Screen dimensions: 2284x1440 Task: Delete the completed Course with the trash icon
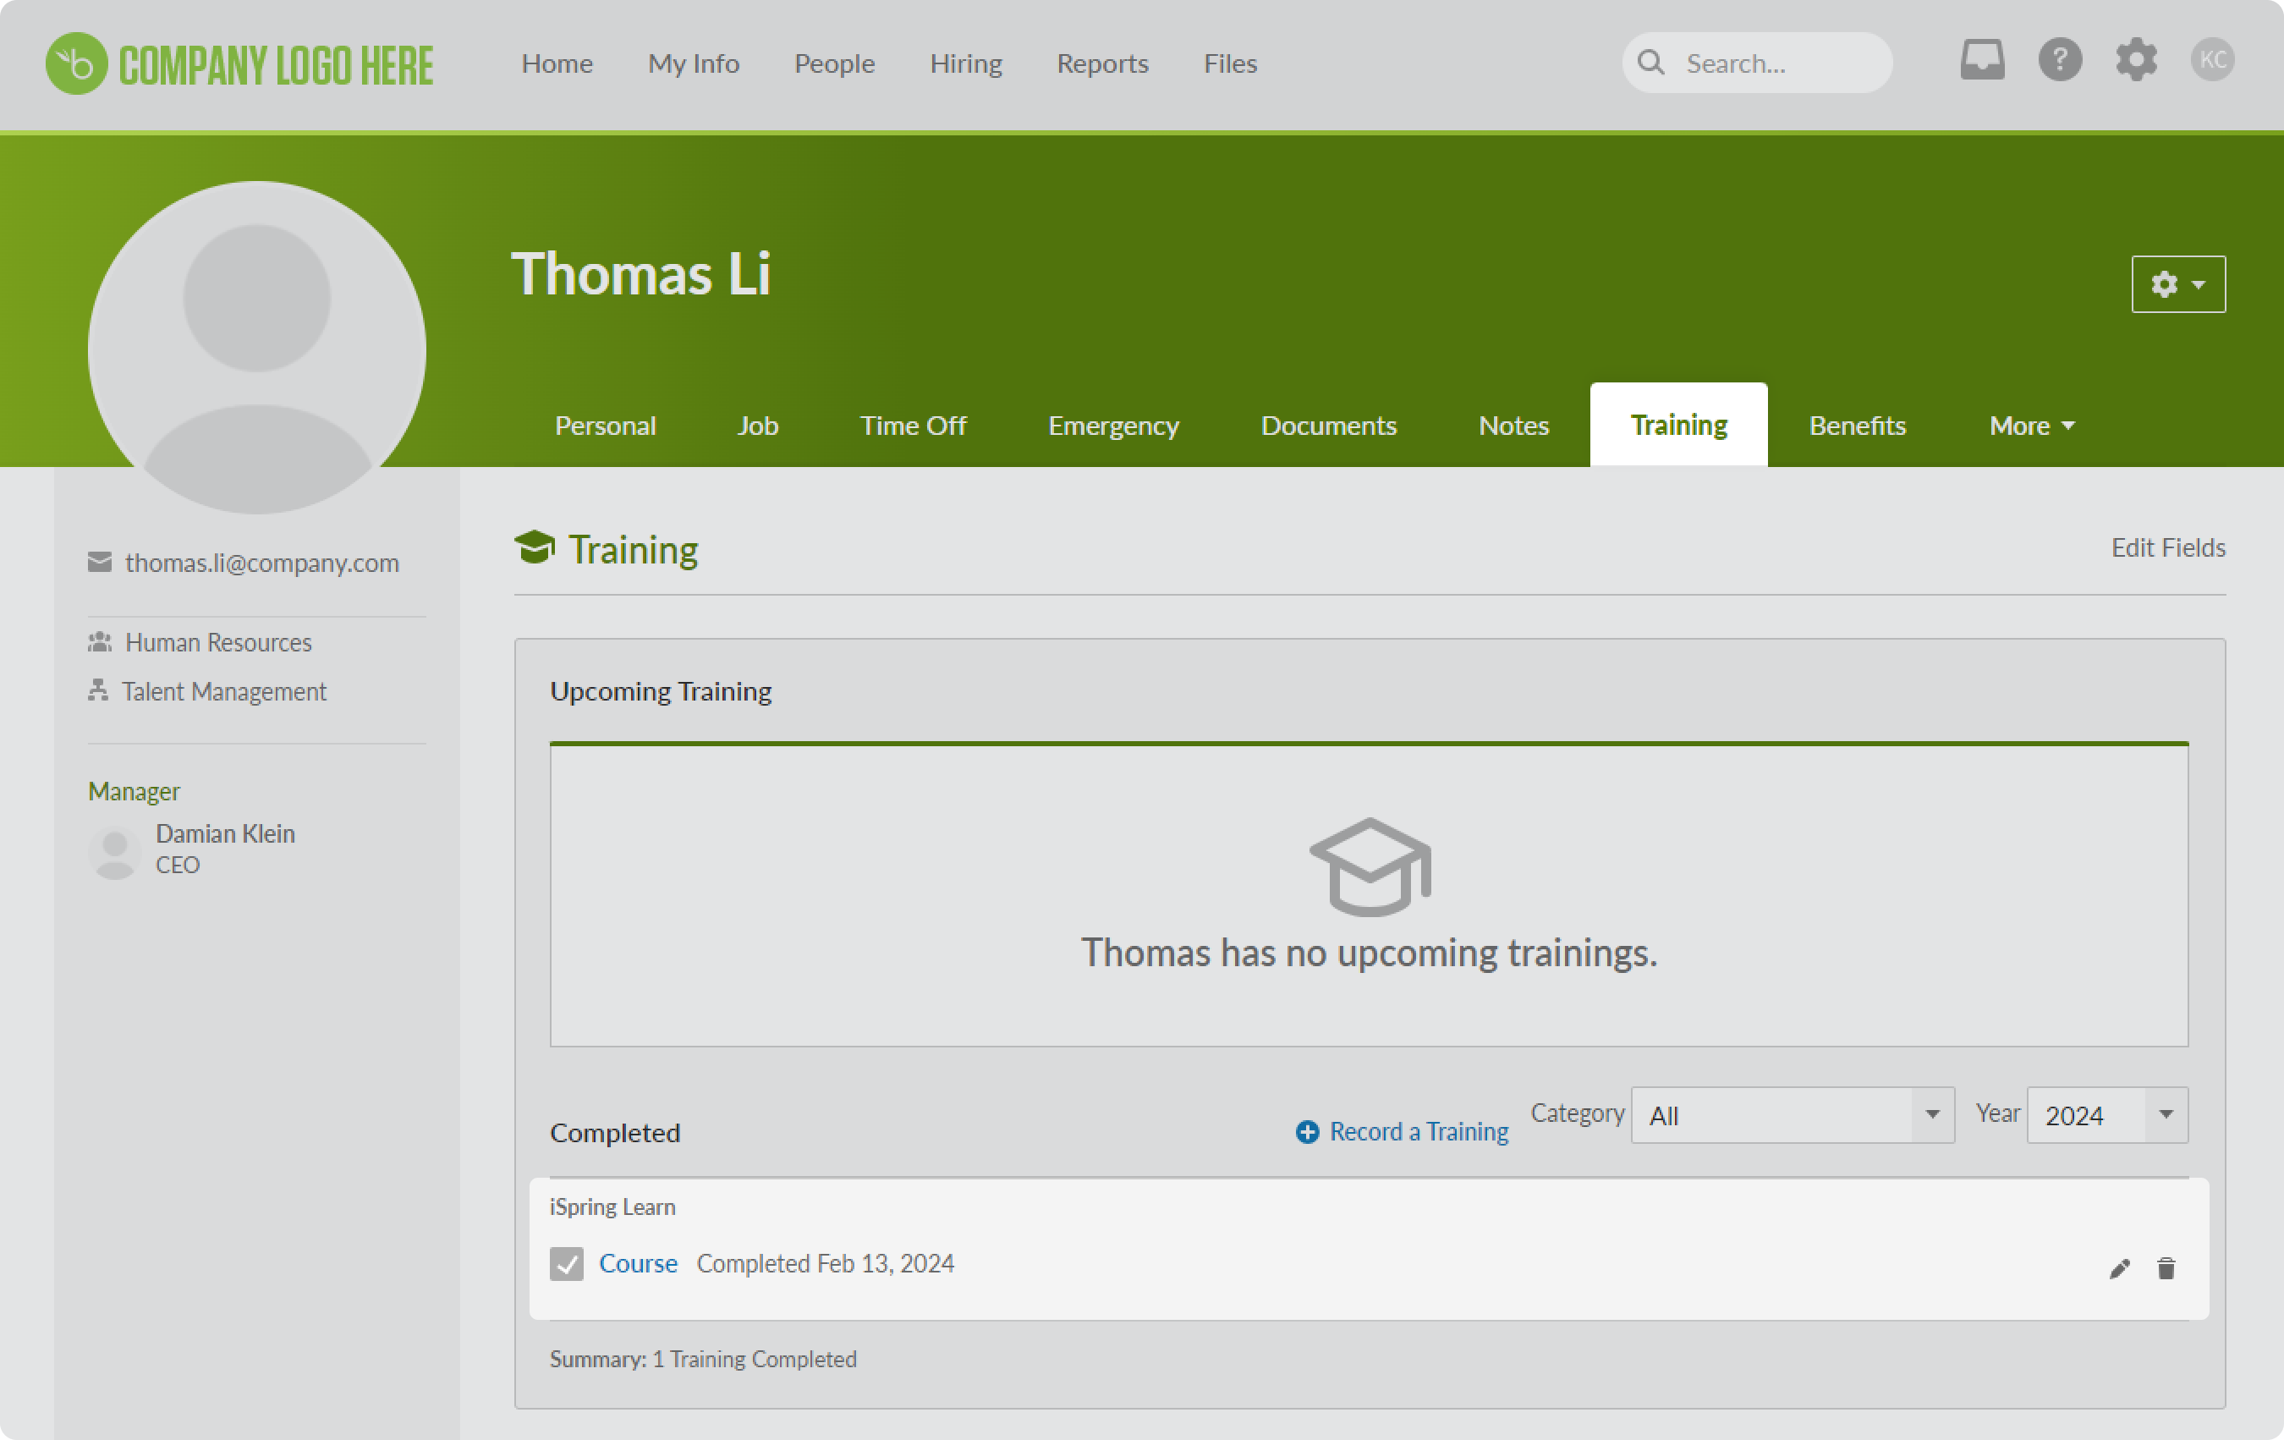point(2166,1268)
